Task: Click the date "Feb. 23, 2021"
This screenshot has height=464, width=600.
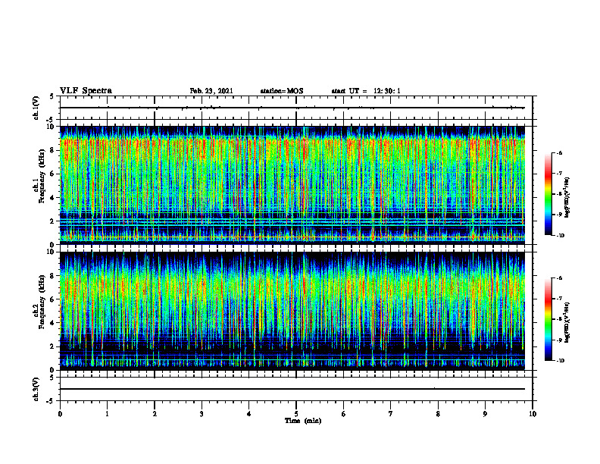Action: pos(211,91)
